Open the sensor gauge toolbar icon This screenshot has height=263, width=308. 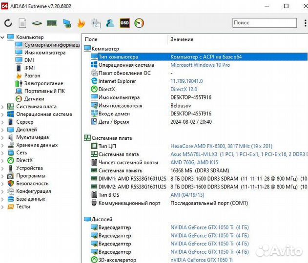[139, 23]
